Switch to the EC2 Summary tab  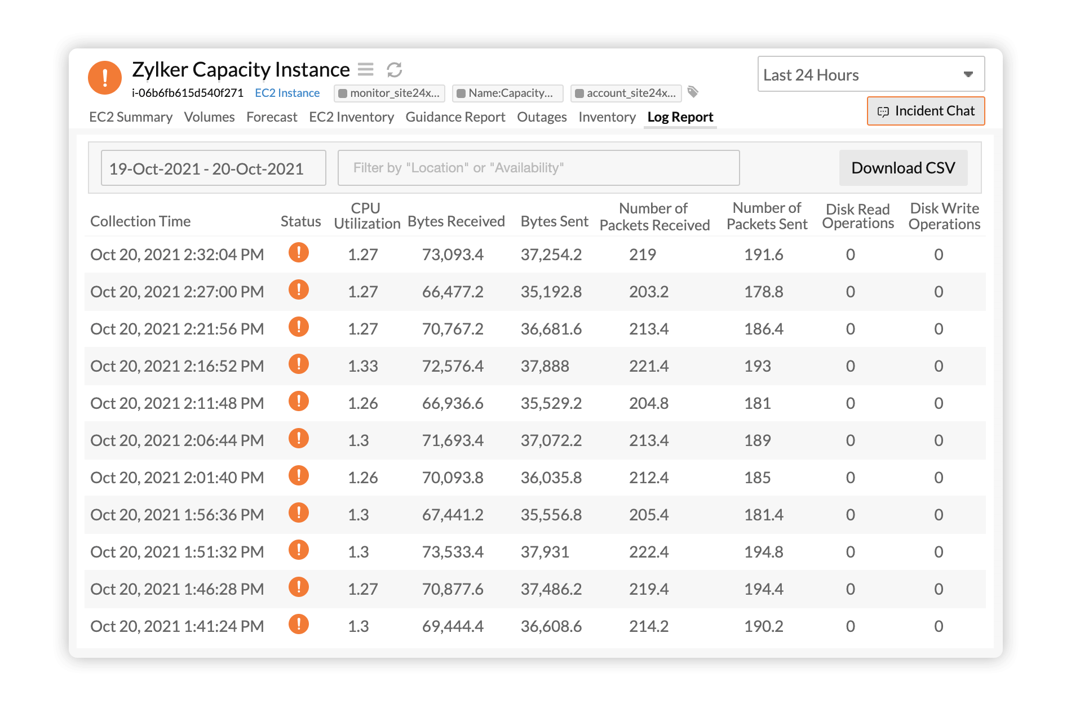(x=131, y=117)
